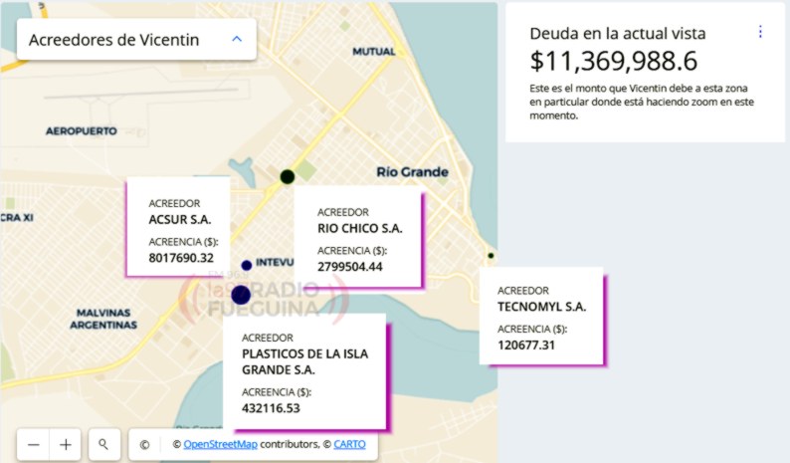Screen dimensions: 790x463
Task: Open the Acreedores de Vicentin dropdown
Action: point(136,40)
